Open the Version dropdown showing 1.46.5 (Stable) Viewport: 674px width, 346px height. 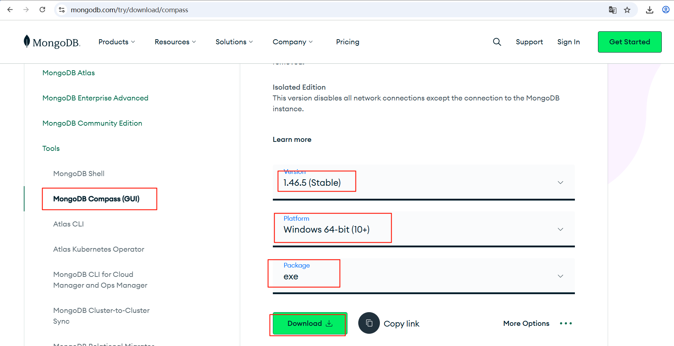tap(424, 182)
